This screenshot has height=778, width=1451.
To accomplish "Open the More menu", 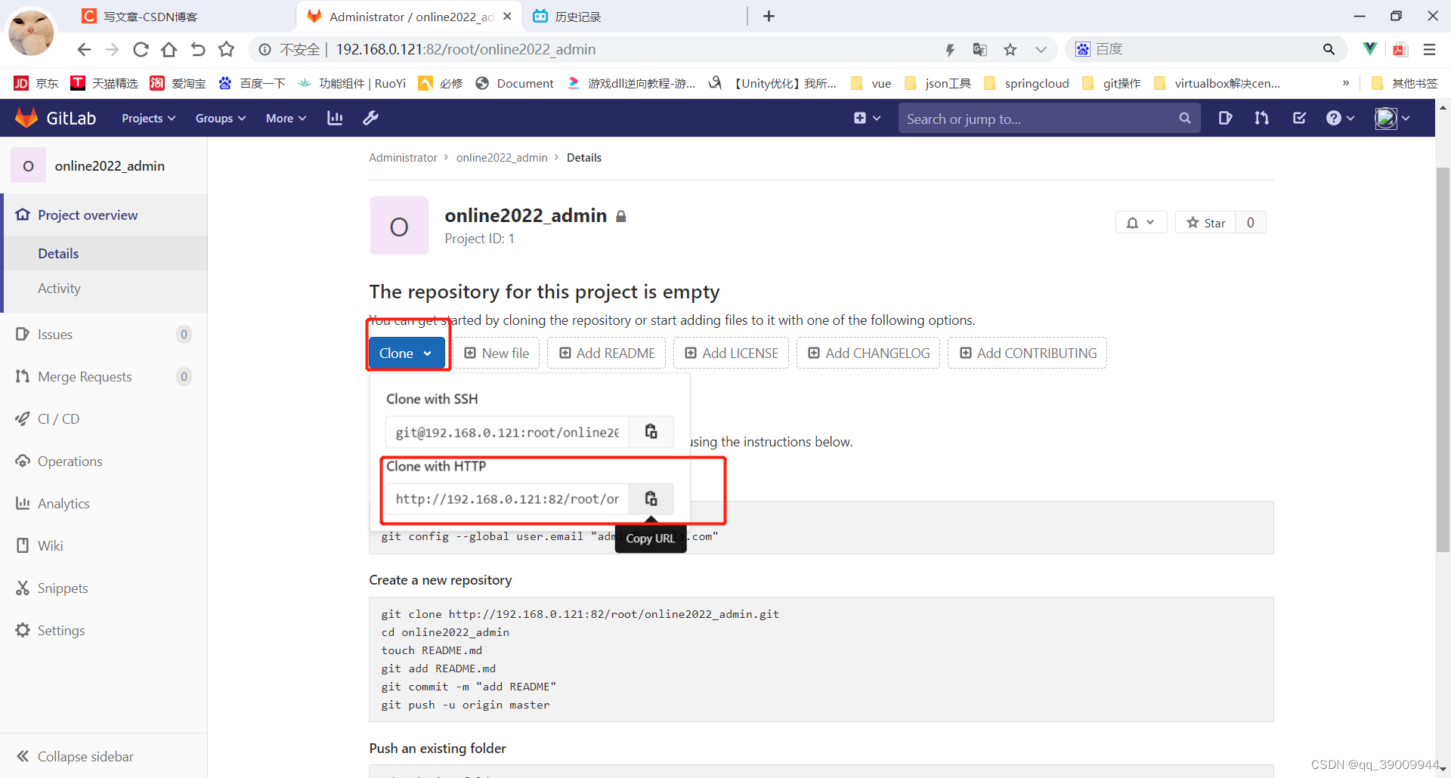I will point(286,118).
